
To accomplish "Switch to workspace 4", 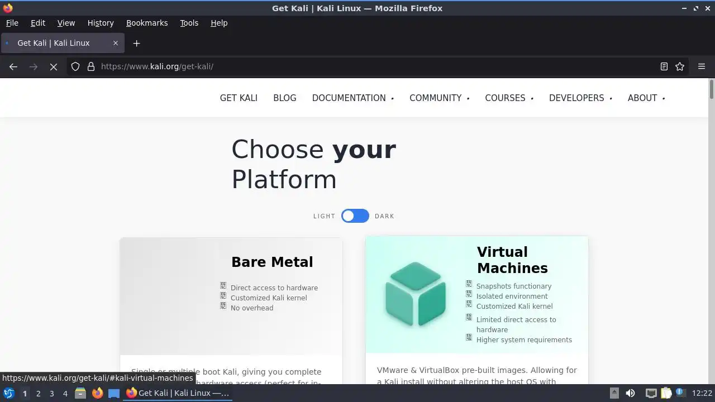I will [x=65, y=393].
